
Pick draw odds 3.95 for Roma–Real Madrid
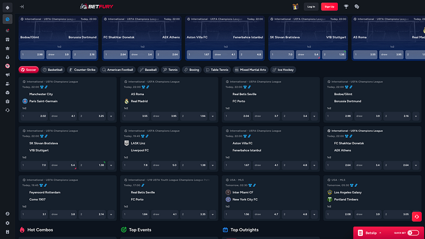165,116
